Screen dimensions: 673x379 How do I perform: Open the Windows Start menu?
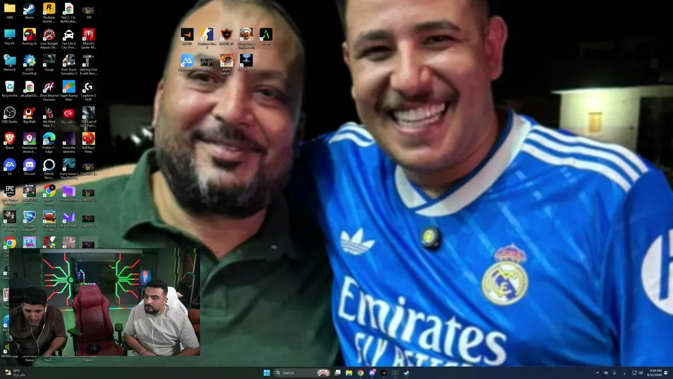[x=267, y=373]
